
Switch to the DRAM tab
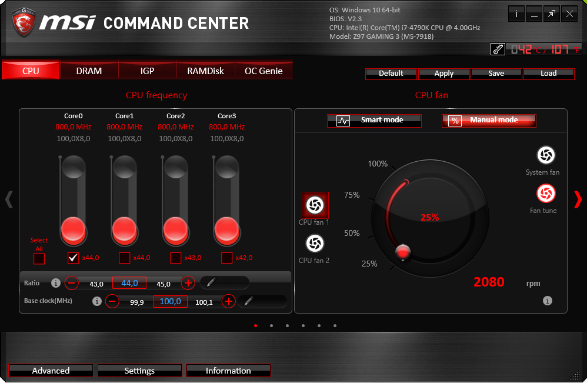point(89,71)
